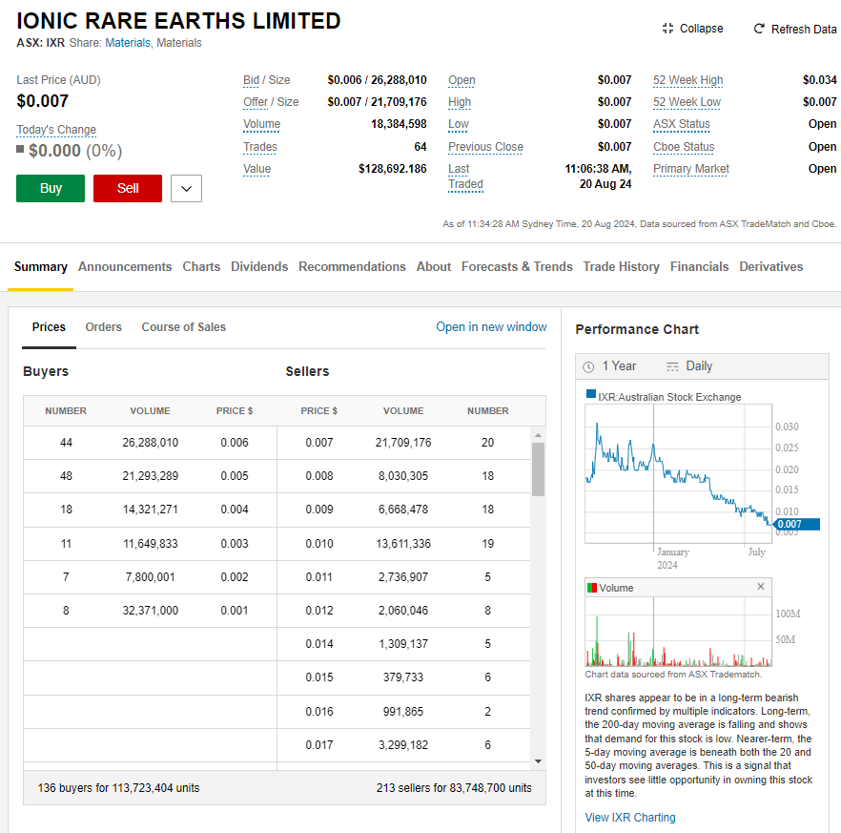Click seller volume 21,709,176 cell
The width and height of the screenshot is (841, 833).
403,443
